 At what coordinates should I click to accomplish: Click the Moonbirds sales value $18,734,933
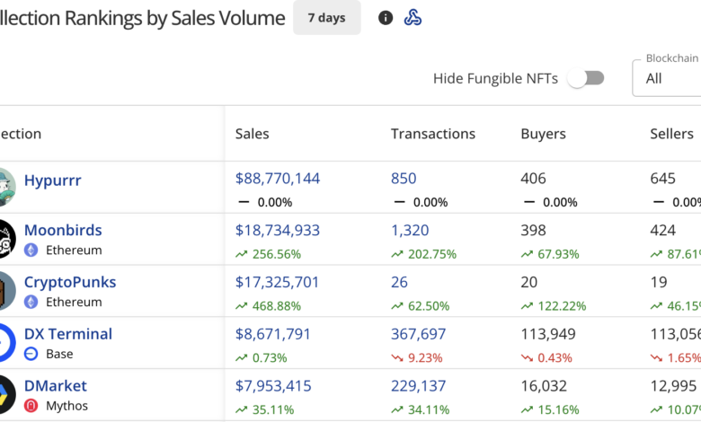278,231
